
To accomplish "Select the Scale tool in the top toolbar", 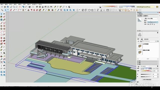I will (x=40, y=10).
